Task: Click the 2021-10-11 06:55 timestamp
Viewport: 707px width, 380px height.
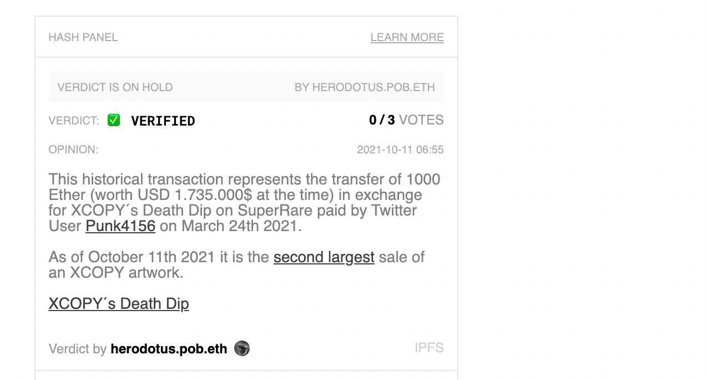Action: coord(400,150)
